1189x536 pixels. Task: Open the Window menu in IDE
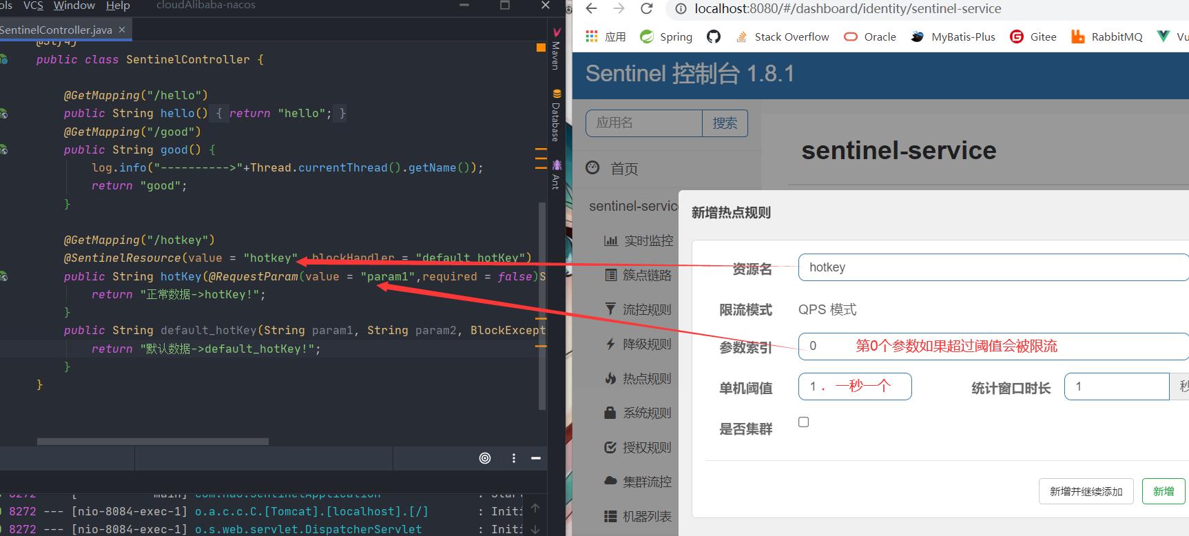coord(74,6)
